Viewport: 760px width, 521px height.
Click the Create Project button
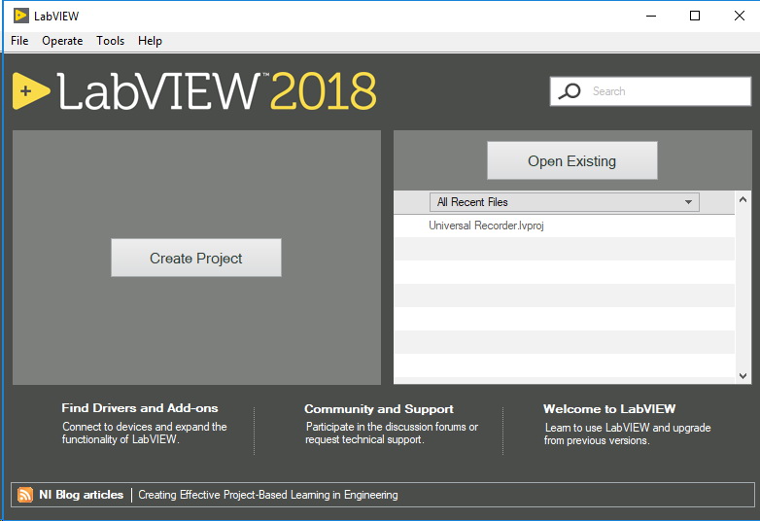195,258
